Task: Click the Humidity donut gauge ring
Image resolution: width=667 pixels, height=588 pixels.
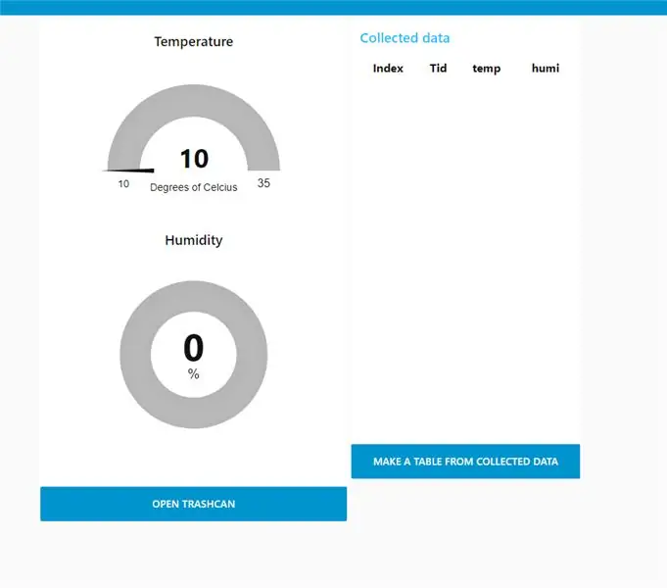Action: (x=194, y=296)
